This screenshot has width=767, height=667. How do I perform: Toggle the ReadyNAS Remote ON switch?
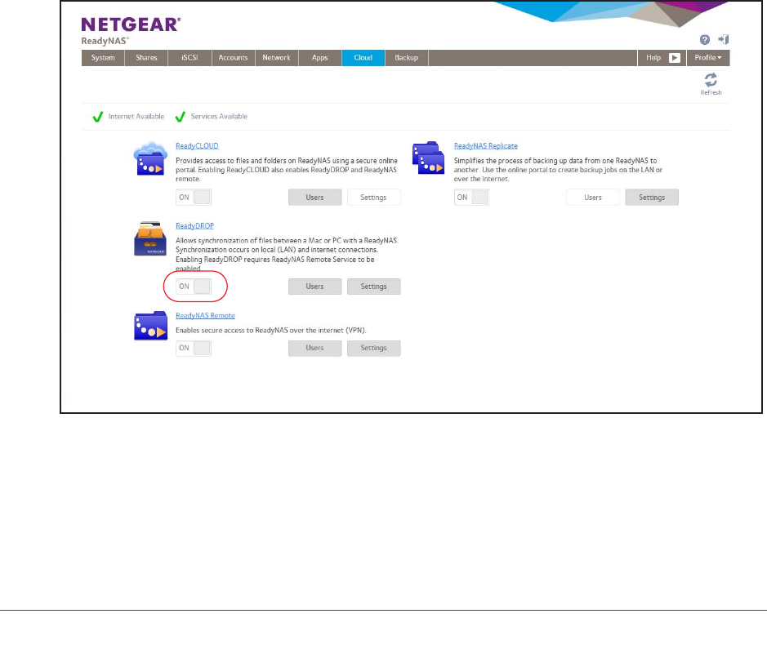pos(194,348)
